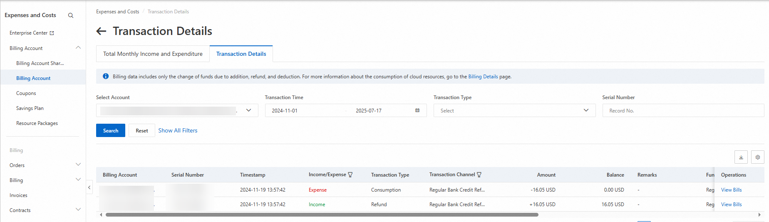The image size is (769, 222).
Task: Click the blue info icon in notice
Action: (x=106, y=76)
